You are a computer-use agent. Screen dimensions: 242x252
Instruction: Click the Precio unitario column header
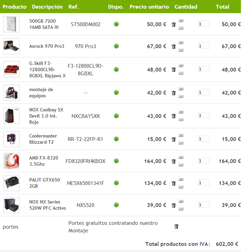[x=149, y=7]
